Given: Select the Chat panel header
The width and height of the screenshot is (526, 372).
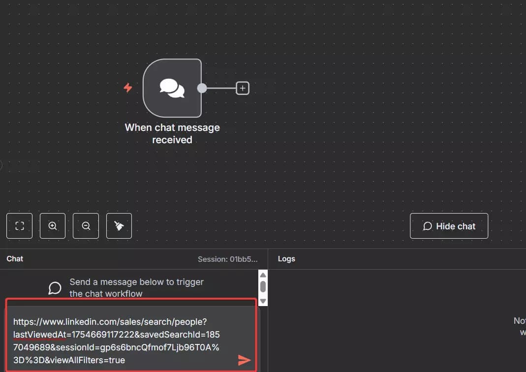Looking at the screenshot, I should (x=15, y=258).
